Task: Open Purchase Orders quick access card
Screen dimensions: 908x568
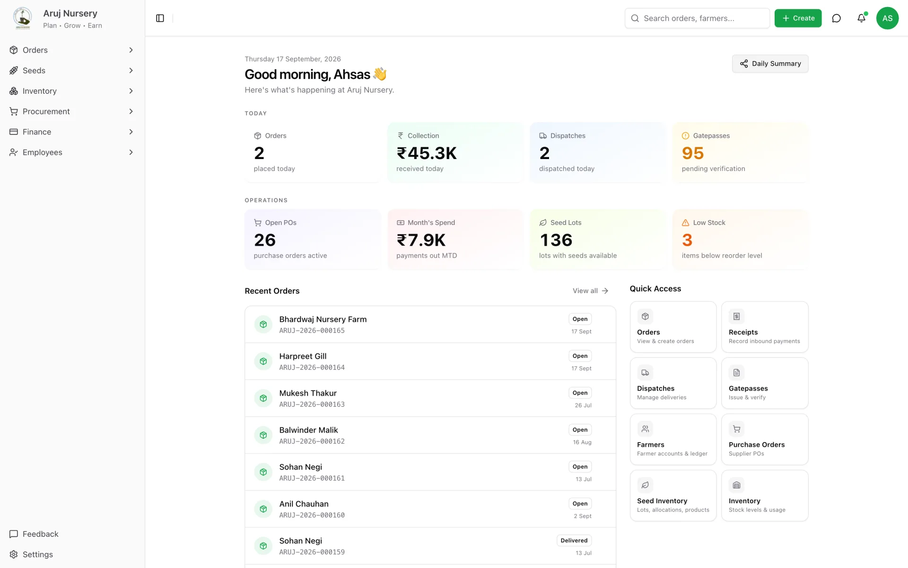Action: click(x=765, y=439)
